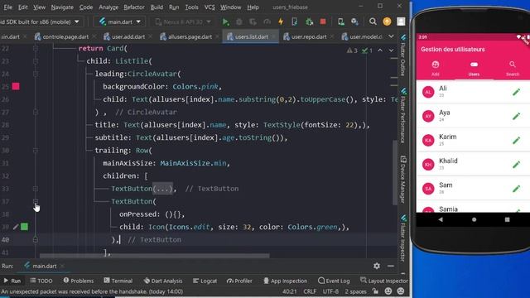Click the sad face feedback icon
The image size is (530, 298).
401,291
